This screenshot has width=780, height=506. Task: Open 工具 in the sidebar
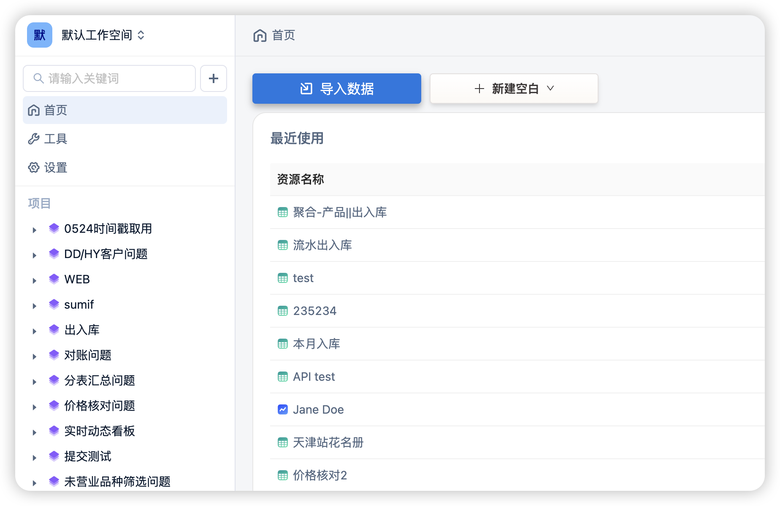coord(125,139)
